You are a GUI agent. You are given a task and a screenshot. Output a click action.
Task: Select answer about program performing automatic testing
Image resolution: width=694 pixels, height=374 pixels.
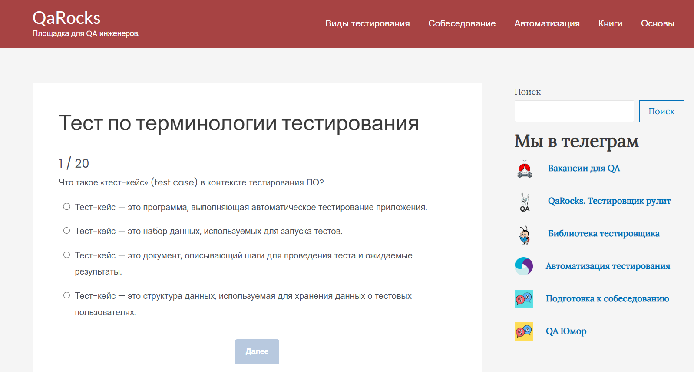66,207
